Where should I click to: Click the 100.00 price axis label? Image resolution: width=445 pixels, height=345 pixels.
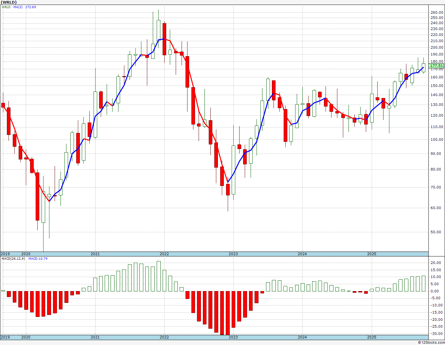click(437, 140)
